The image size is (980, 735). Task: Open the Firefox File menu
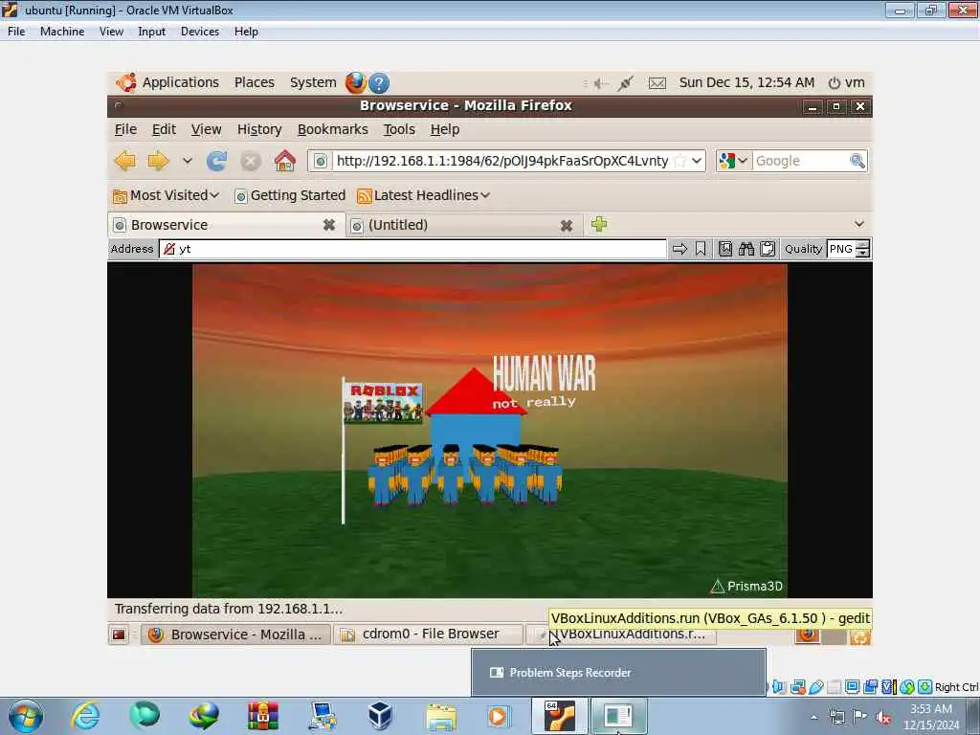pos(125,129)
